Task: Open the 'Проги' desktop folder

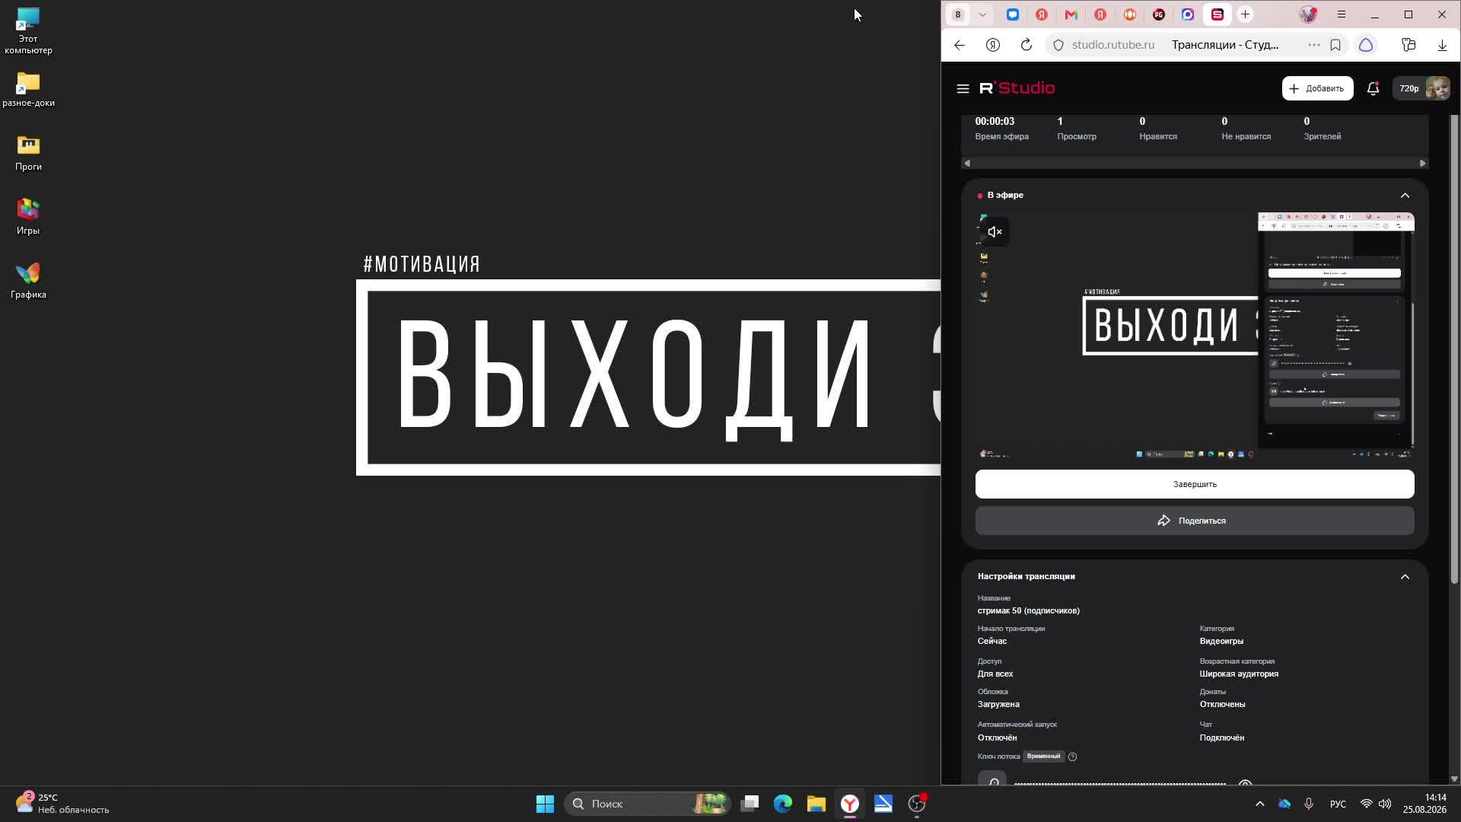Action: [28, 153]
